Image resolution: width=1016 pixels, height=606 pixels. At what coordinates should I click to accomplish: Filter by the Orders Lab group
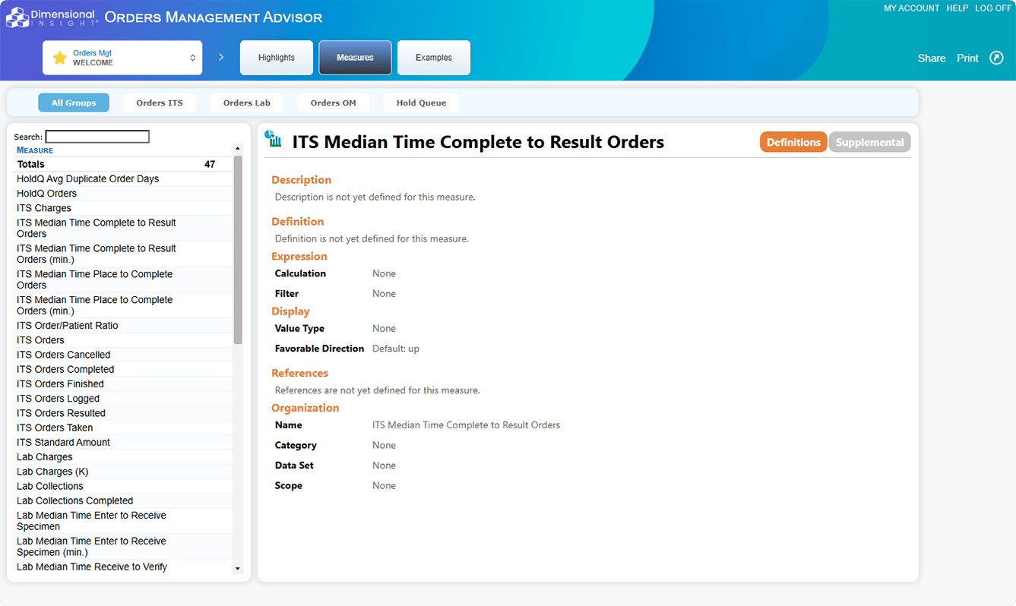247,103
